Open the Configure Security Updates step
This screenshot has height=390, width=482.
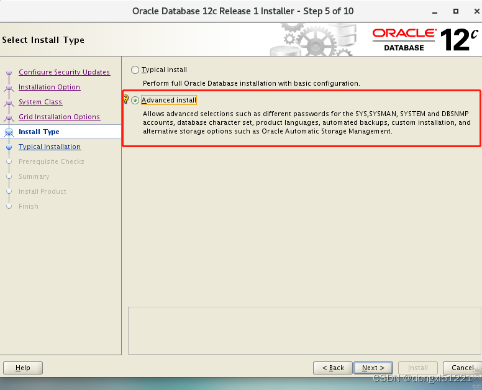[64, 72]
